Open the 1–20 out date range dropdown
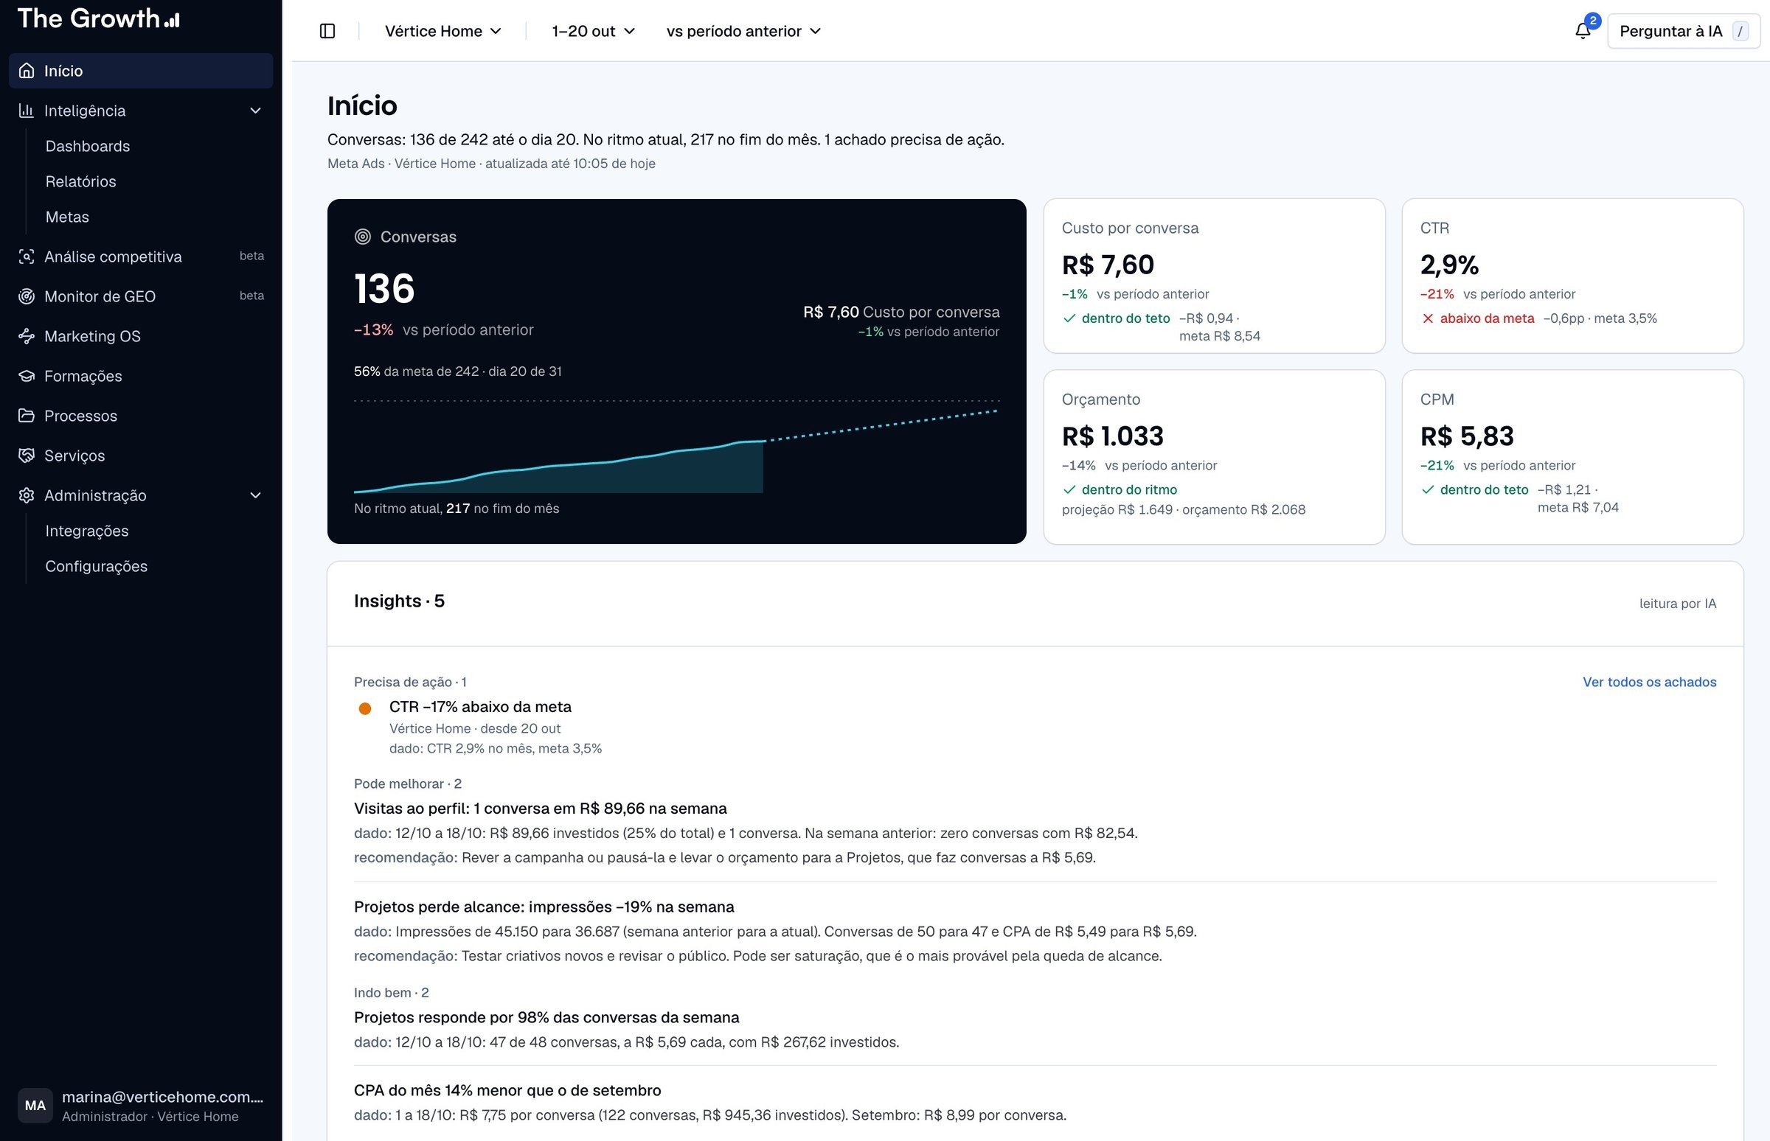The width and height of the screenshot is (1770, 1141). [593, 31]
